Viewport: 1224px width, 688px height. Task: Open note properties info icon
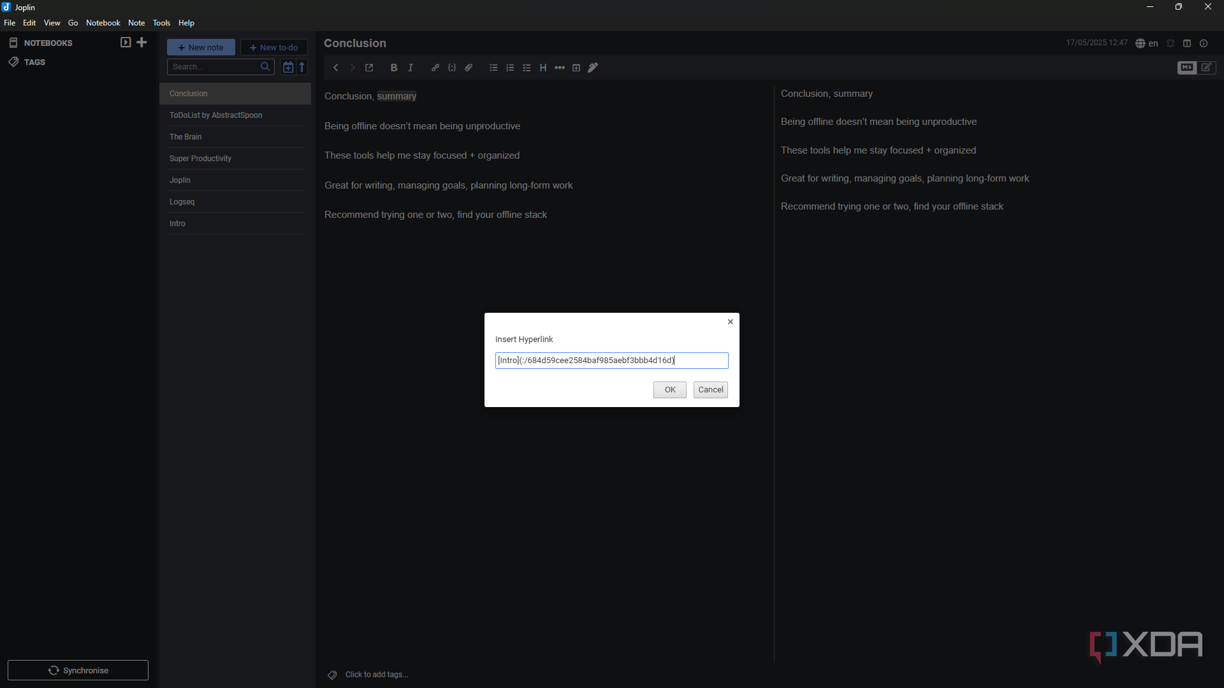pos(1204,43)
